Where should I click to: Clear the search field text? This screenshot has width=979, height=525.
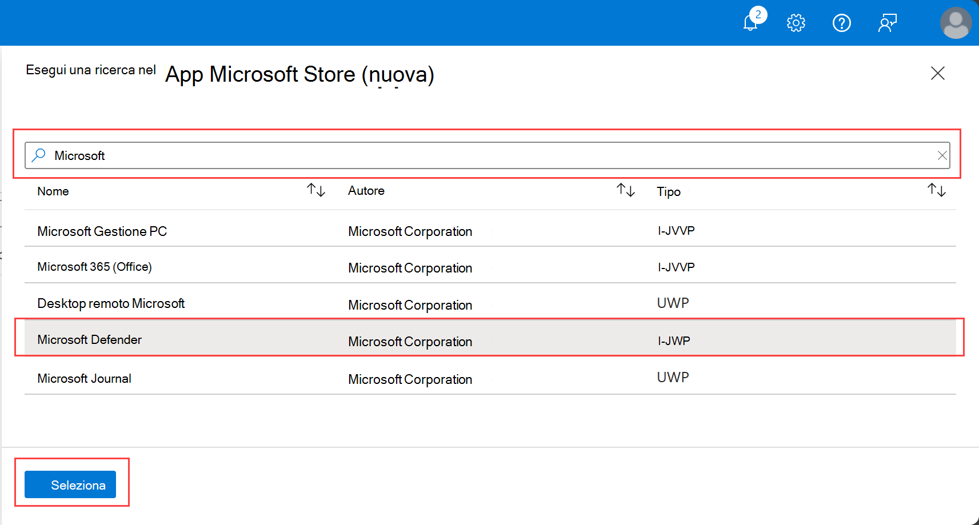tap(942, 155)
